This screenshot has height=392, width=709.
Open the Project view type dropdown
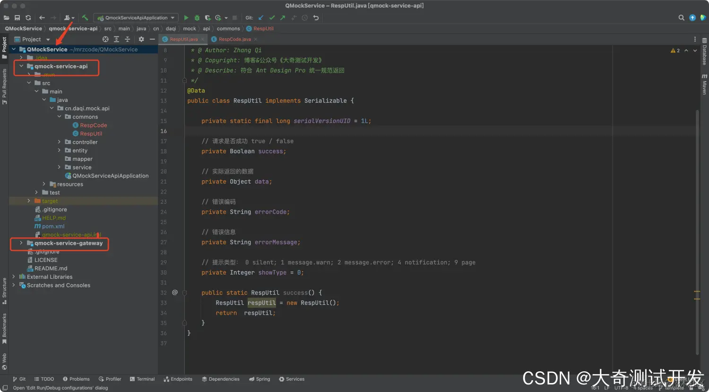(32, 39)
